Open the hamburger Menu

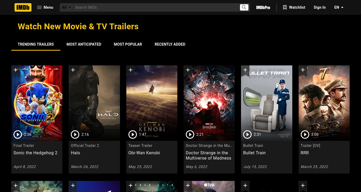[45, 7]
